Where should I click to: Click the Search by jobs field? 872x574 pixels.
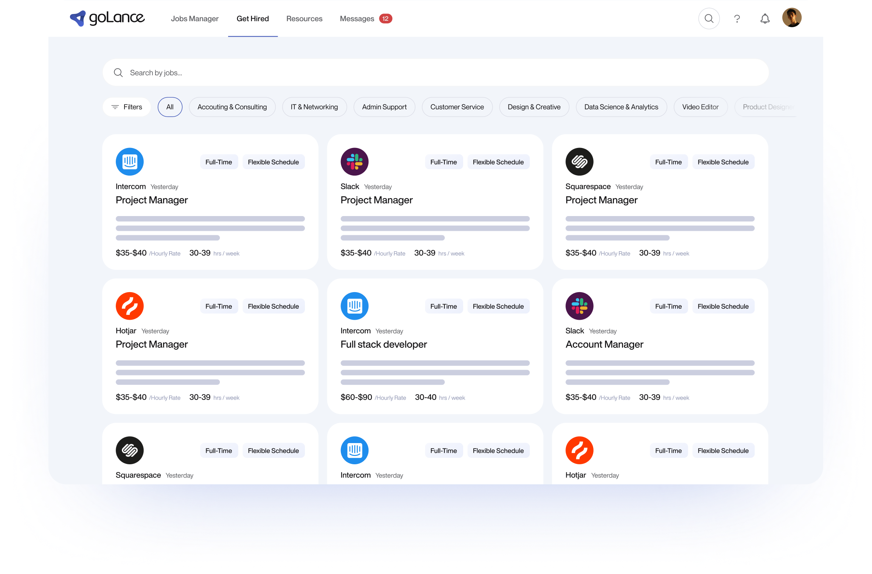point(435,73)
